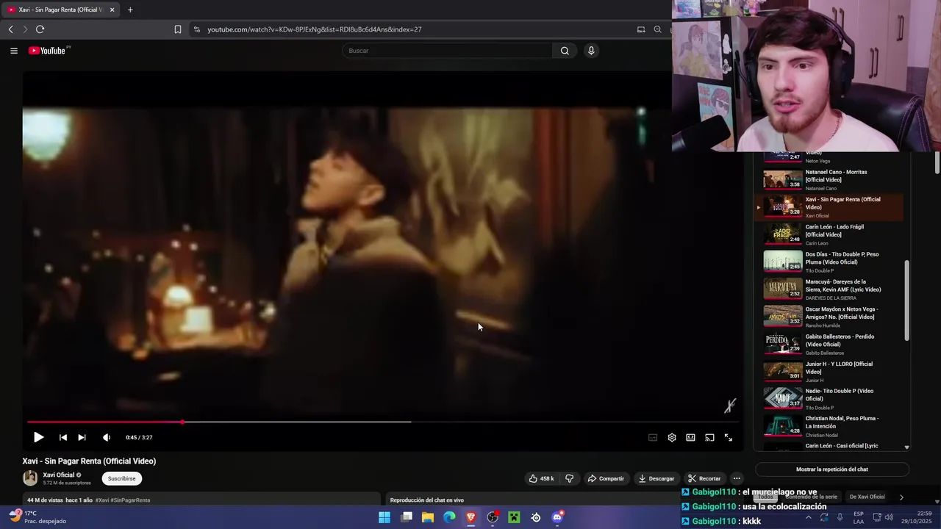This screenshot has width=941, height=529.
Task: Click the play button in the video player
Action: click(x=38, y=437)
